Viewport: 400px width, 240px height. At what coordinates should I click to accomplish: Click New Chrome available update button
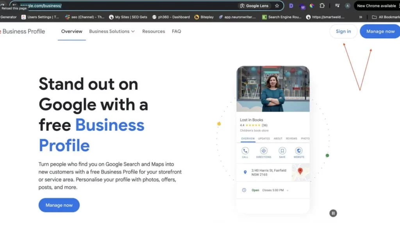click(376, 5)
